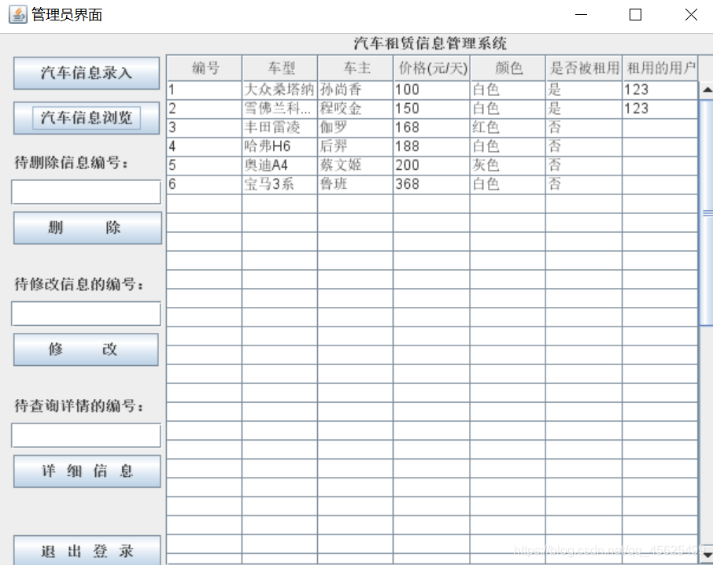Select the price cell 168
Screen dimensions: 713x565
click(431, 127)
